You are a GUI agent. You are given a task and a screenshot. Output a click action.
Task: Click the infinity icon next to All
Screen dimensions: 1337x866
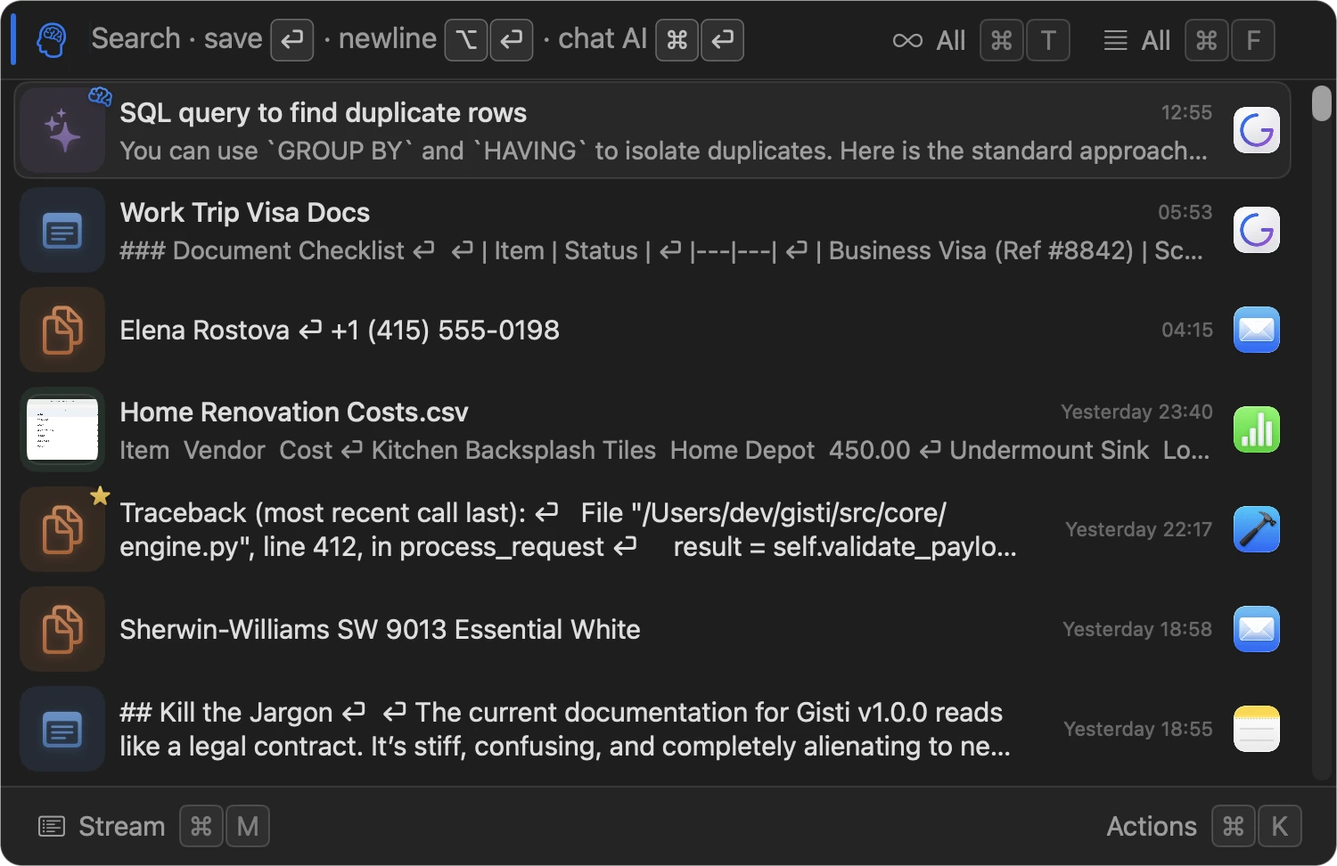coord(907,40)
